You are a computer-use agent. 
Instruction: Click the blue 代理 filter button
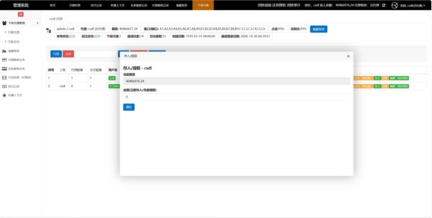tap(56, 54)
